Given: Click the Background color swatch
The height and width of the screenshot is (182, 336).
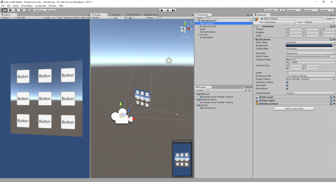Looking at the screenshot, I should (x=309, y=46).
